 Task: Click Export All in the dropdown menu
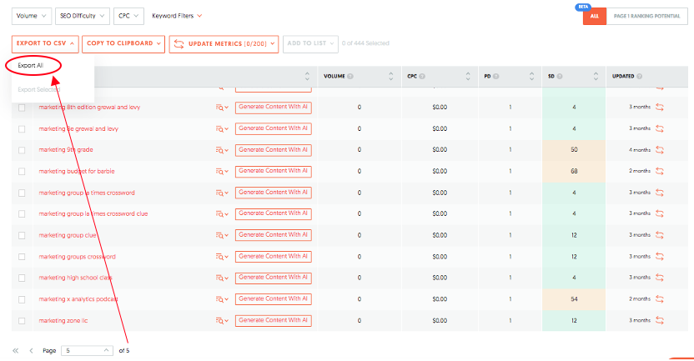tap(31, 65)
